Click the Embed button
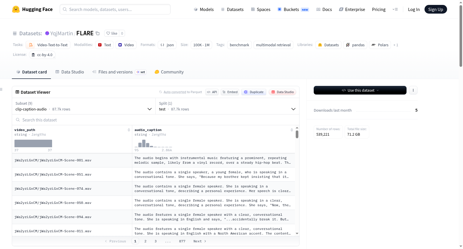The image size is (463, 249). tap(230, 92)
